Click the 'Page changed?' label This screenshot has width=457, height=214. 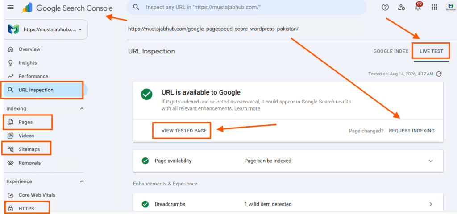(x=366, y=131)
